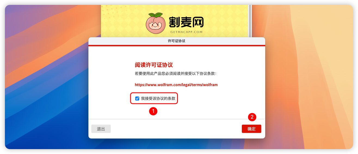Click the red outline around the accept-terms checkbox

click(x=154, y=99)
